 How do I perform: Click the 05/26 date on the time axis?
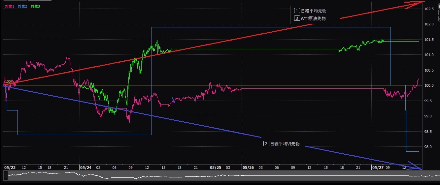pos(248,168)
